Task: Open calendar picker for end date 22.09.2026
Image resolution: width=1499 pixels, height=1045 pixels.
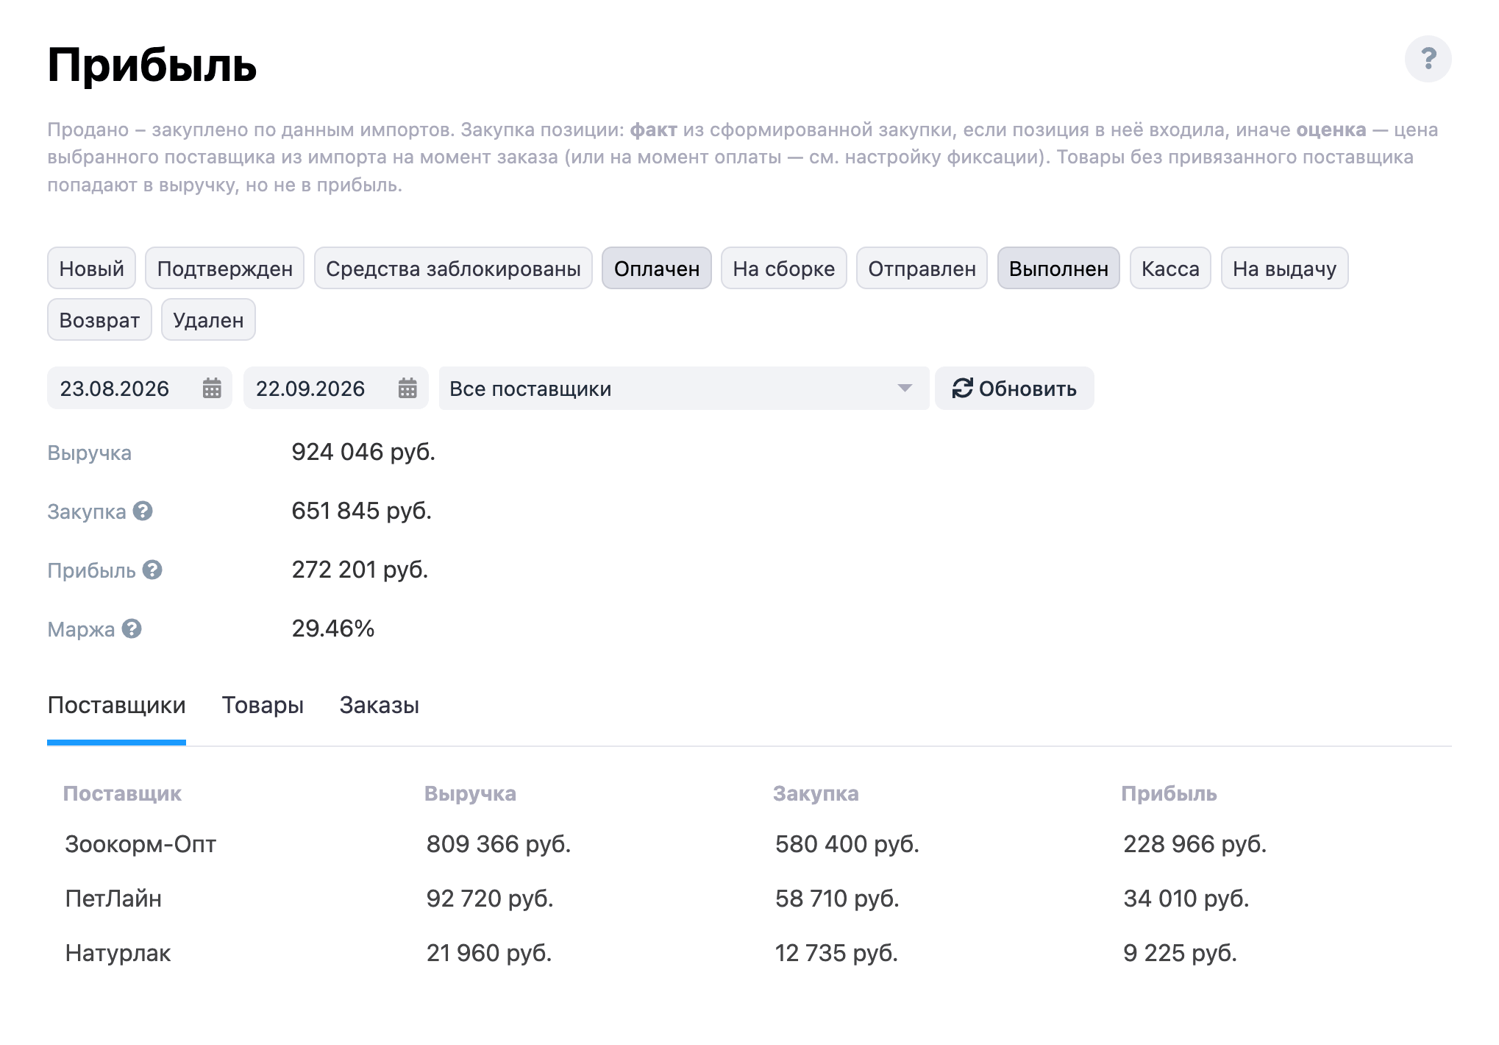Action: click(x=407, y=388)
